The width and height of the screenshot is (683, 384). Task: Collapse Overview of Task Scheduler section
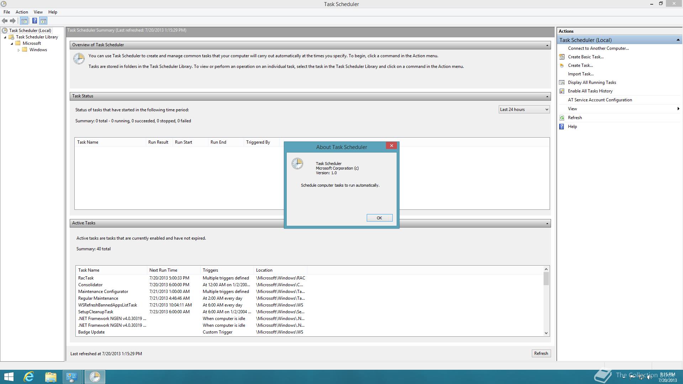547,45
